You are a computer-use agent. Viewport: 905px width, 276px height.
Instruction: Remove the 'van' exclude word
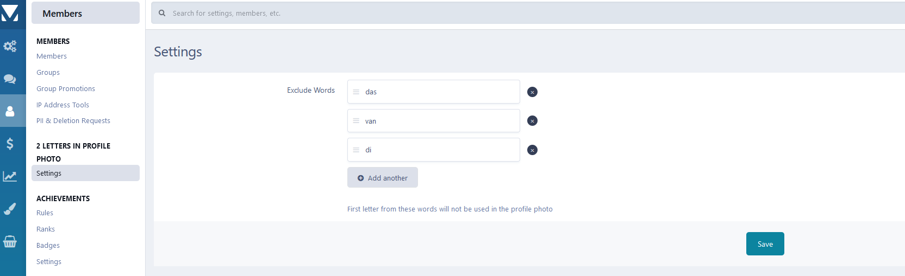[x=532, y=121]
